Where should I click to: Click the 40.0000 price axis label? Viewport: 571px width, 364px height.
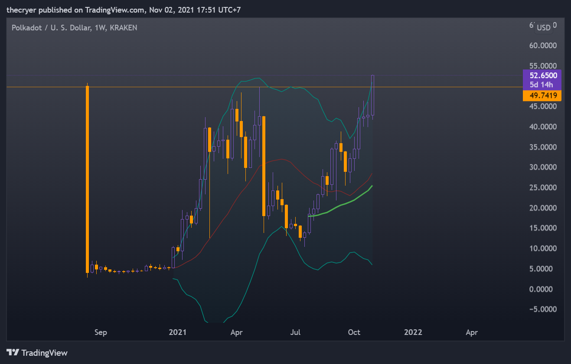point(543,127)
